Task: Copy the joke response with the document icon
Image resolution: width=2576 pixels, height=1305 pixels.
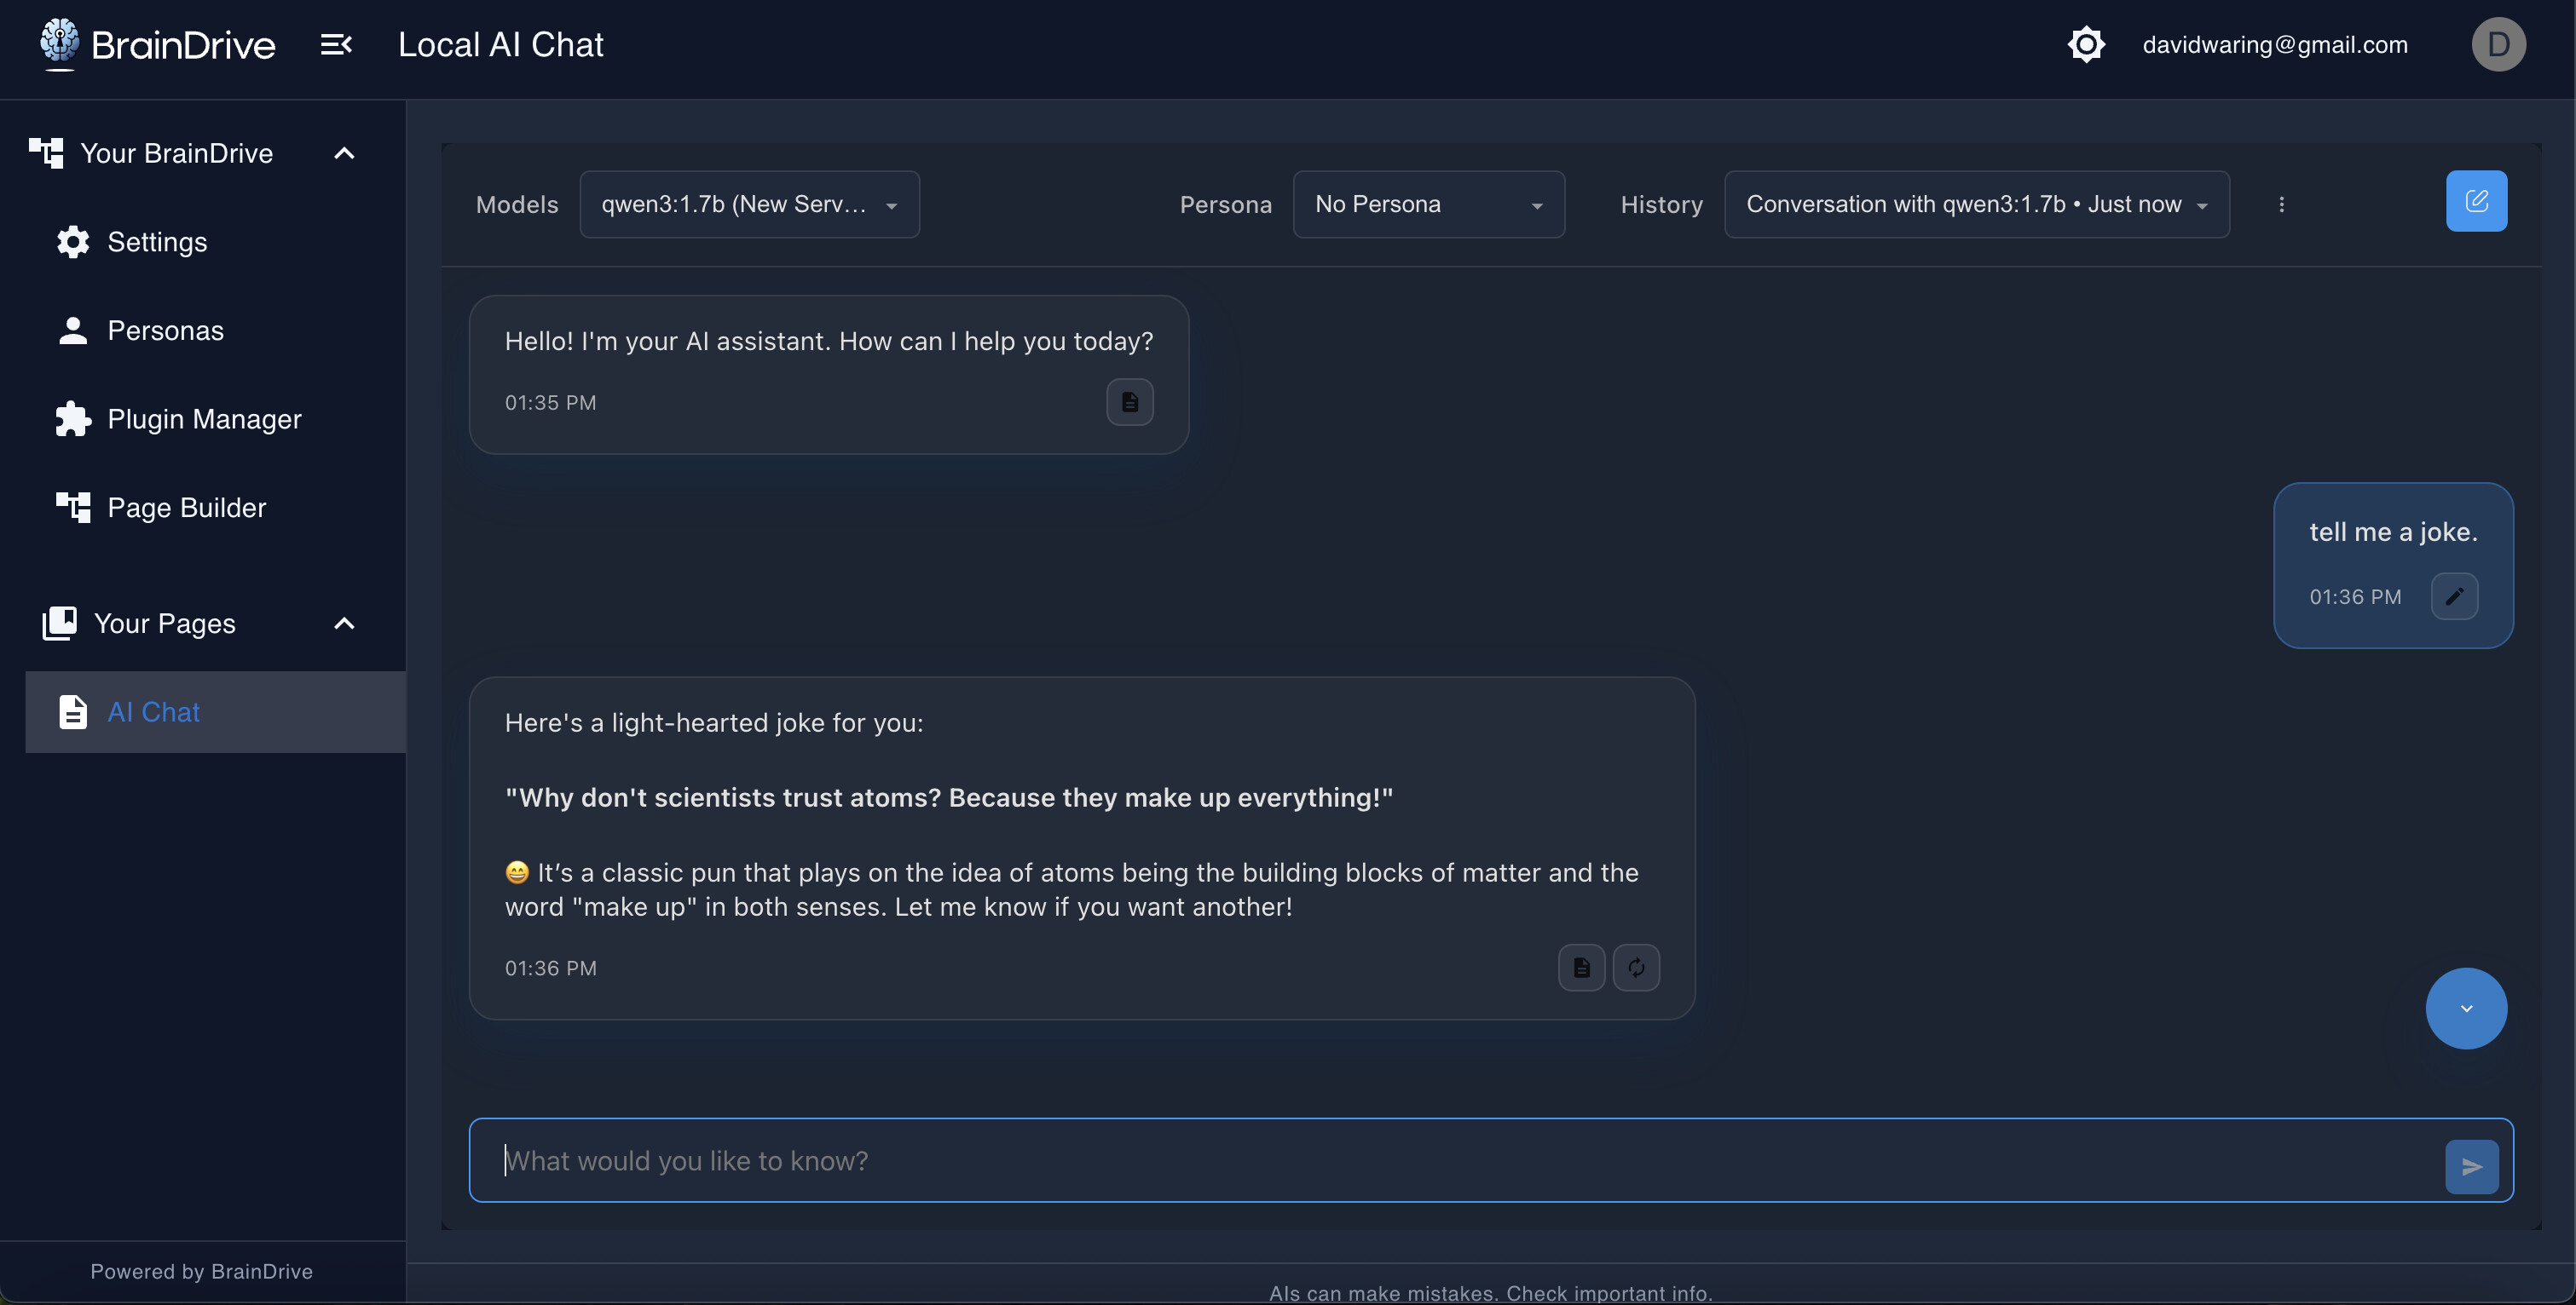Action: pyautogui.click(x=1581, y=968)
